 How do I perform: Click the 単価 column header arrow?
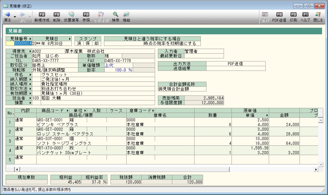[267, 115]
